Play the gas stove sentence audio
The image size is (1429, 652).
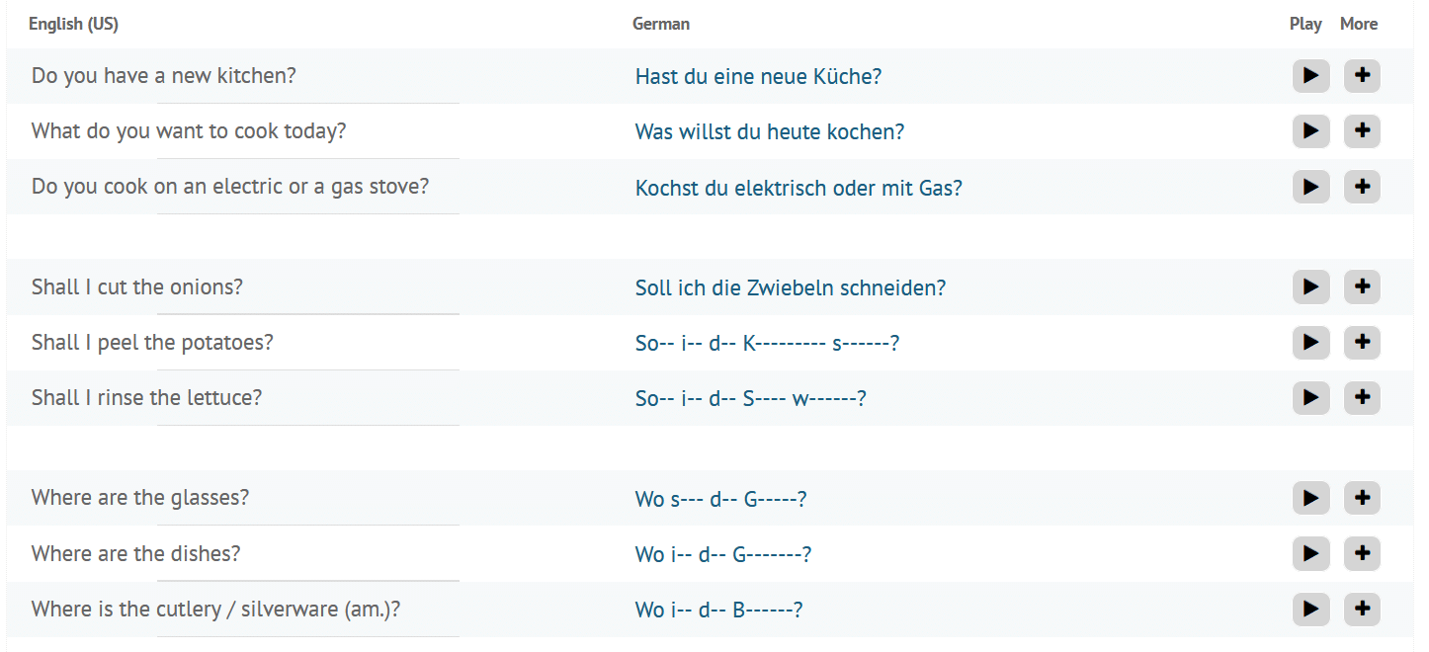pos(1310,187)
